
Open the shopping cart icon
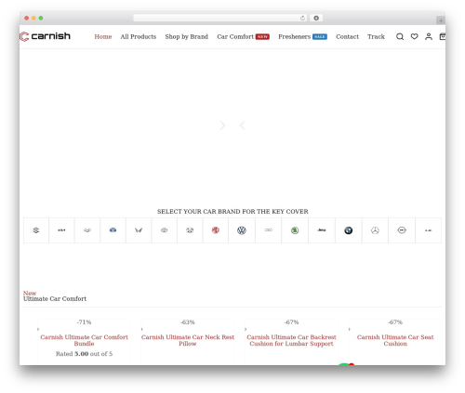443,36
